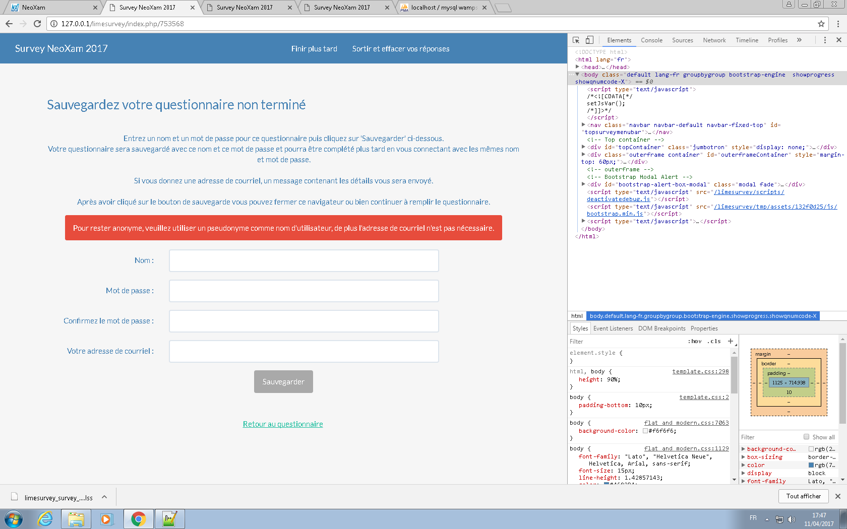Open DevTools three-dot customize menu
Viewport: 847px width, 529px height.
[x=825, y=40]
